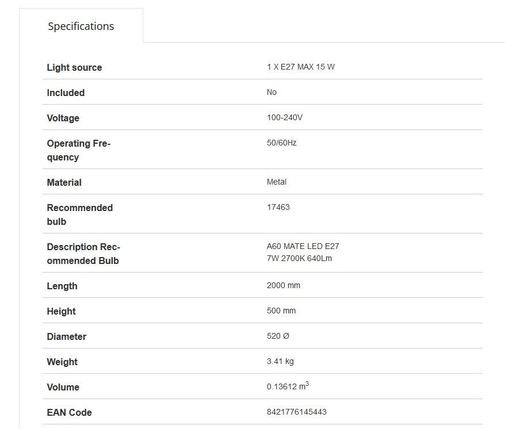The width and height of the screenshot is (505, 429).
Task: Click the Diameter value 520 Ø
Action: click(278, 336)
